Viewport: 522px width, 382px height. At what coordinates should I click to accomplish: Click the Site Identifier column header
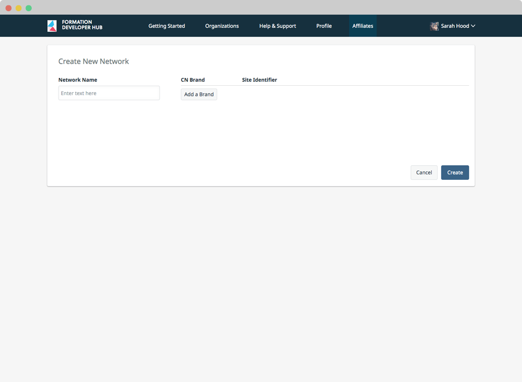point(260,80)
